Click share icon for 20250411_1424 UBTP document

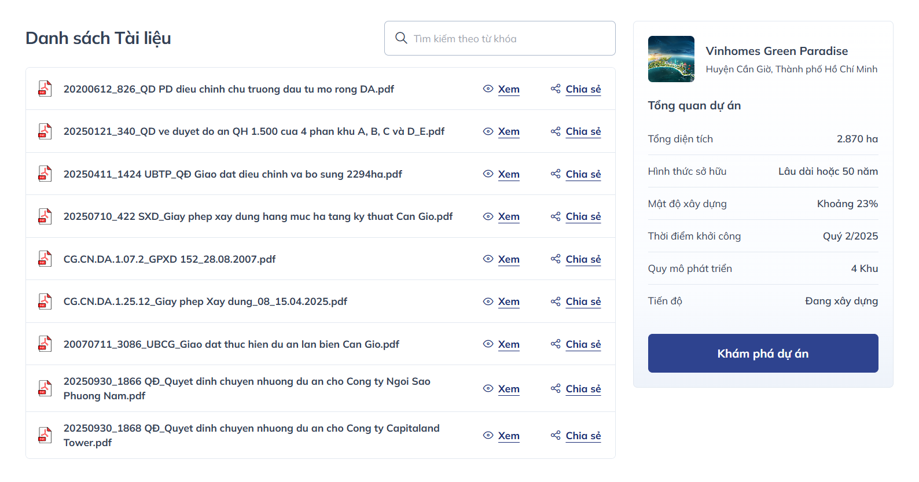[x=556, y=174]
